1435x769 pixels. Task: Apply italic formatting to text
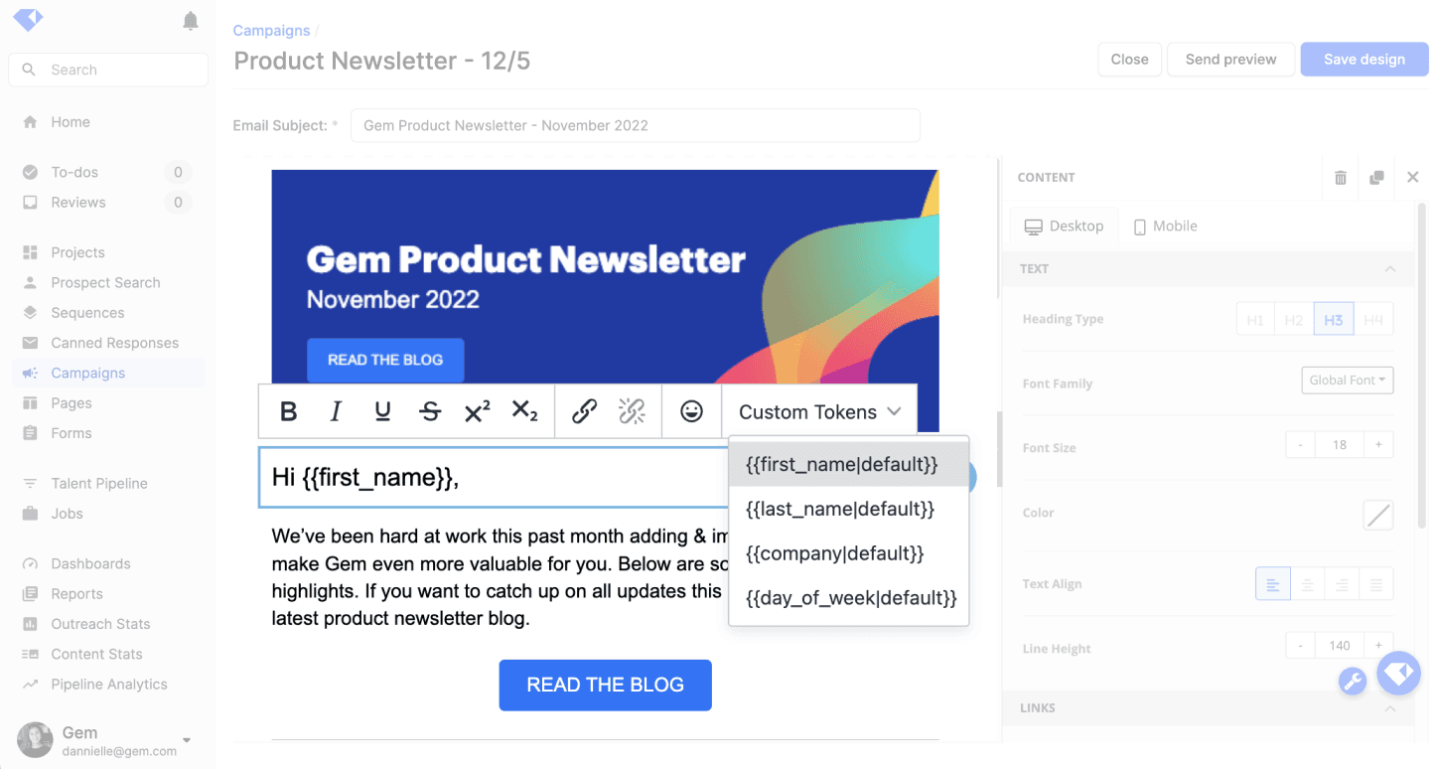point(336,411)
